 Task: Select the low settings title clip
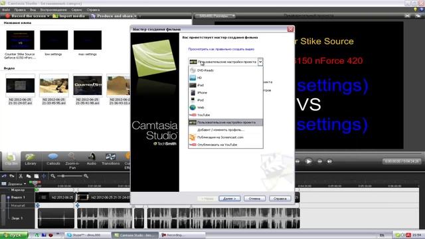pos(54,40)
